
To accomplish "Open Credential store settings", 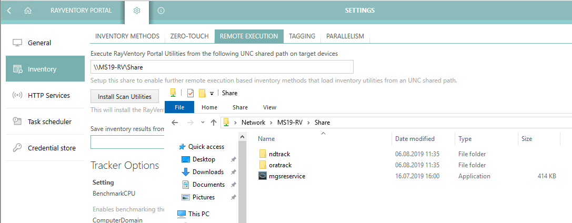I will (45, 148).
